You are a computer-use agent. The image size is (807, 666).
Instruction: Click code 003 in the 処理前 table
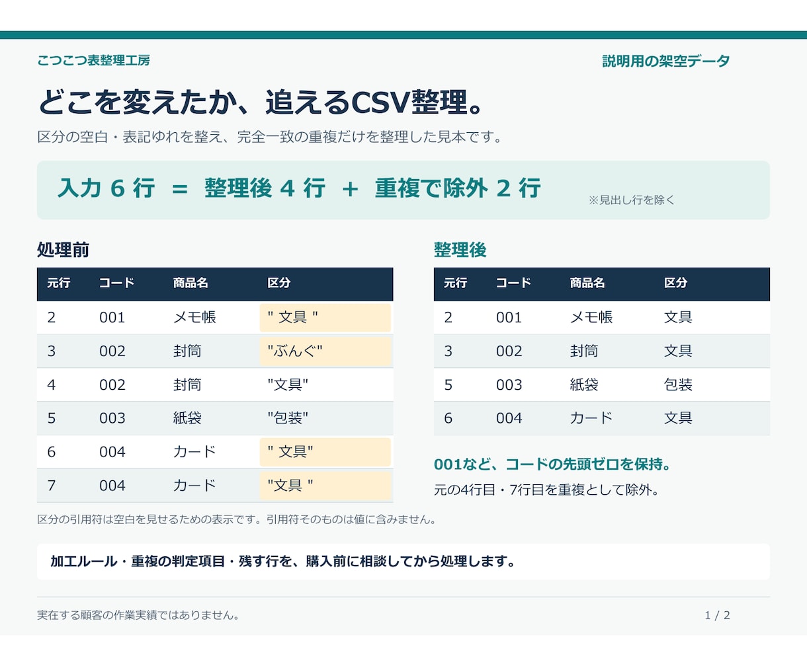(x=112, y=418)
